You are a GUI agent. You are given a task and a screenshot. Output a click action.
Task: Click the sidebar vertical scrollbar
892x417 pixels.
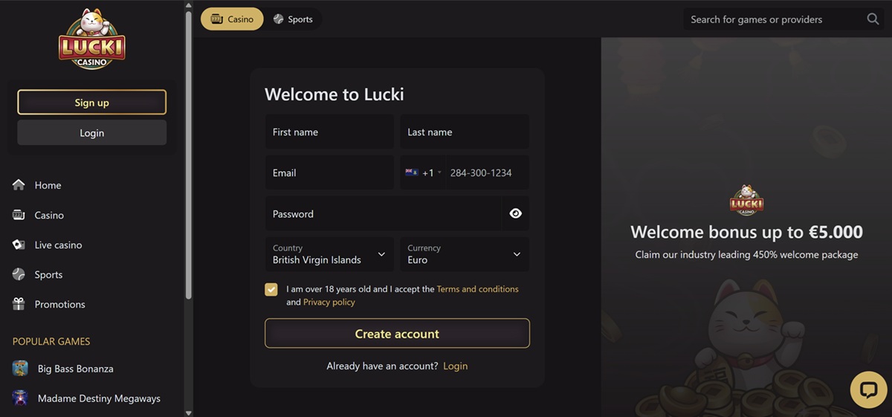coord(188,153)
